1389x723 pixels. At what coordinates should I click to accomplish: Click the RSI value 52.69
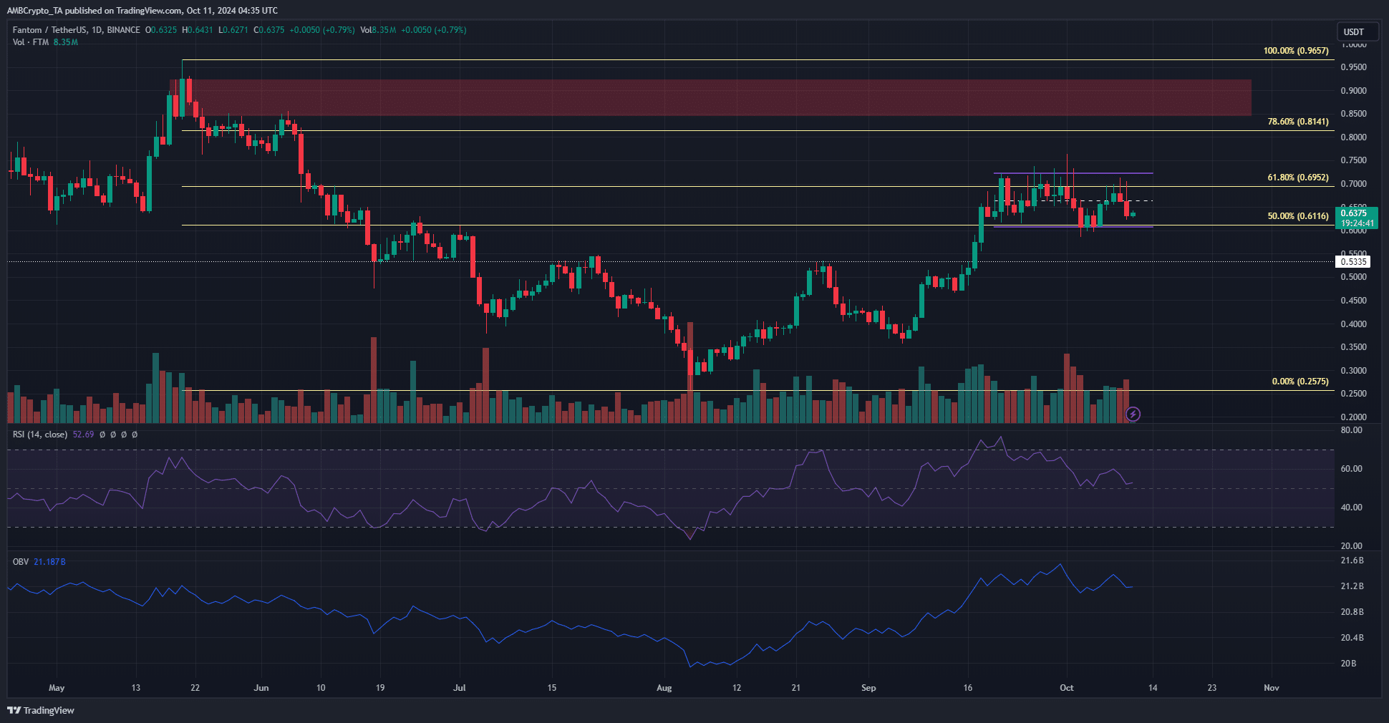point(83,435)
